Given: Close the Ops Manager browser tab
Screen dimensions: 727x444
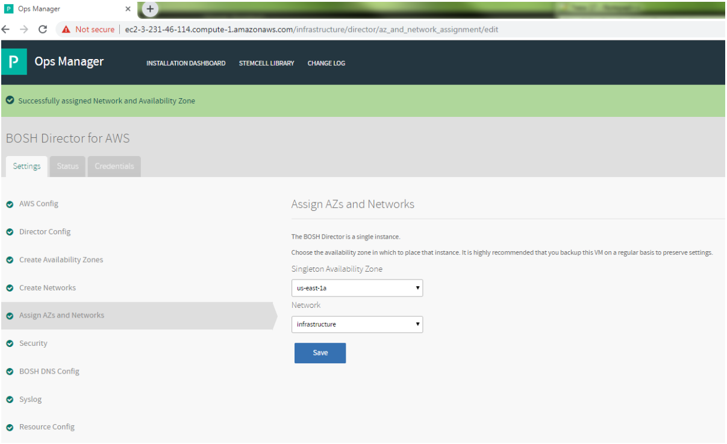Looking at the screenshot, I should pos(128,9).
